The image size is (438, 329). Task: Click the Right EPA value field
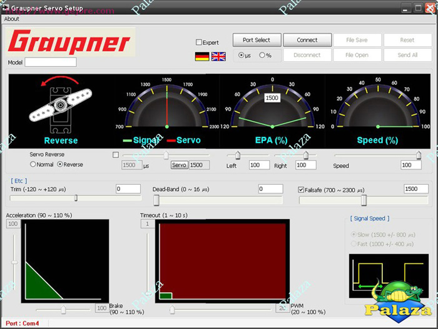306,165
